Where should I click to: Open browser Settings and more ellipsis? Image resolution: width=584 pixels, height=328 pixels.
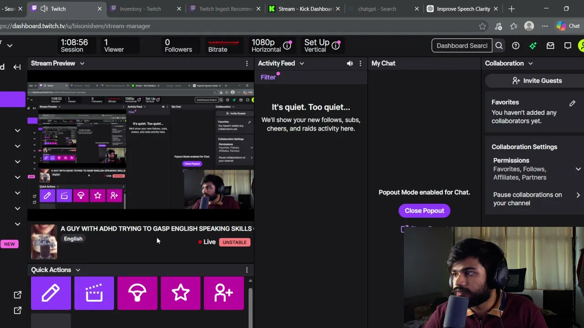(x=545, y=26)
